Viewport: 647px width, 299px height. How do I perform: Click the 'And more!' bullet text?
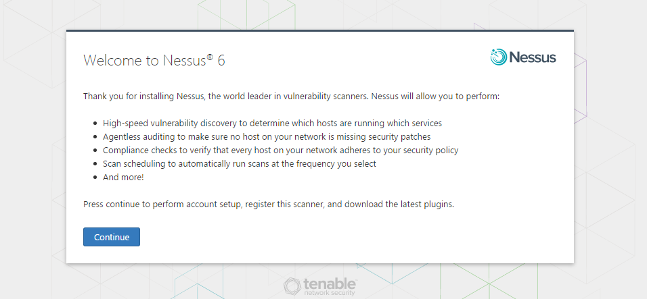[x=123, y=178]
